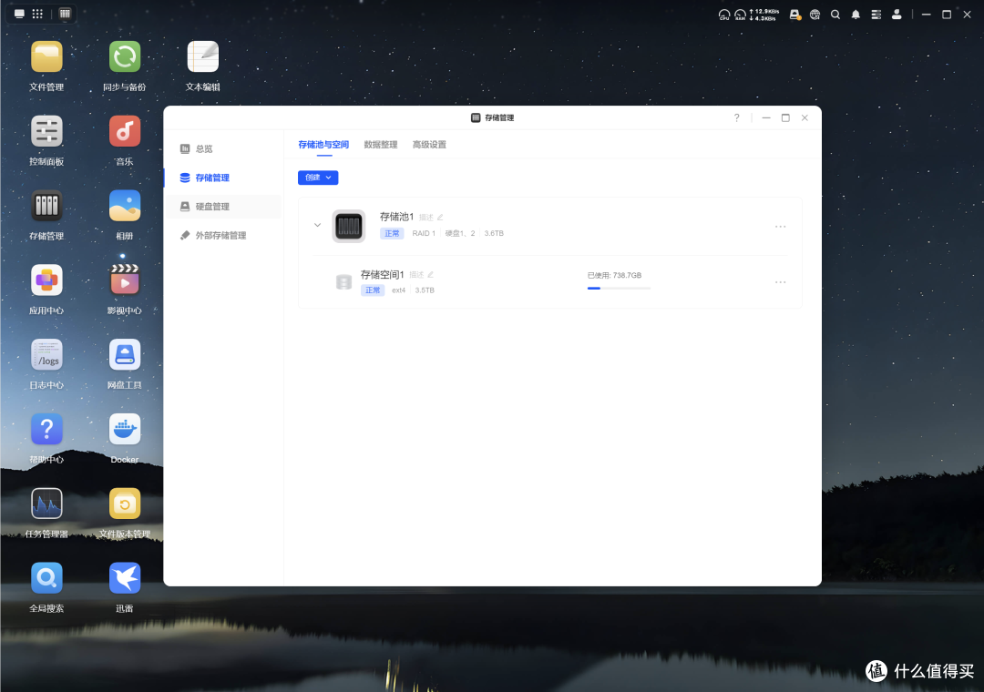This screenshot has width=984, height=692.
Task: Launch 网盘工具 cloud drive tool
Action: coord(124,355)
